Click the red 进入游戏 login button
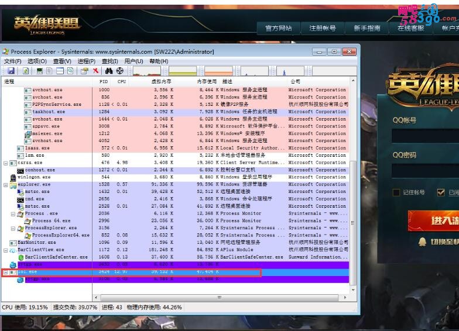The height and width of the screenshot is (331, 459). click(x=433, y=221)
